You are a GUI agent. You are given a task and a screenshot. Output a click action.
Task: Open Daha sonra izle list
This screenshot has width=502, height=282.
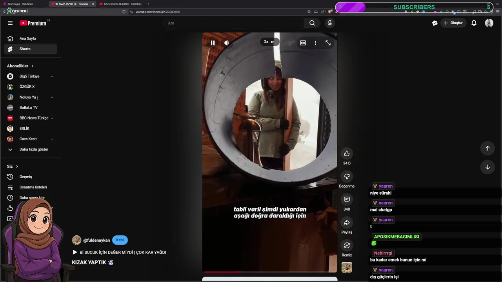(31, 198)
